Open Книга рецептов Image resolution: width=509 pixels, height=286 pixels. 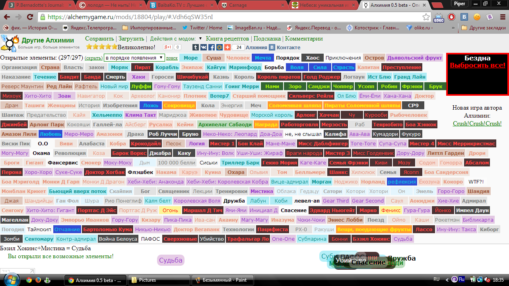[227, 39]
